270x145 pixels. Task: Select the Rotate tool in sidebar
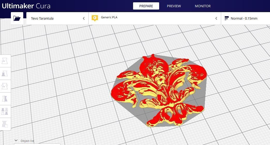tap(5, 86)
